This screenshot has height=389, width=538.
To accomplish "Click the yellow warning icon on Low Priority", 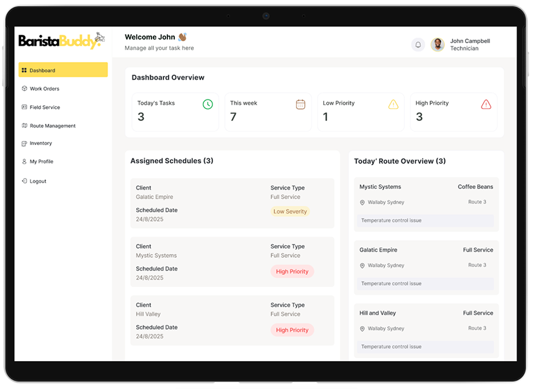I will (x=394, y=105).
